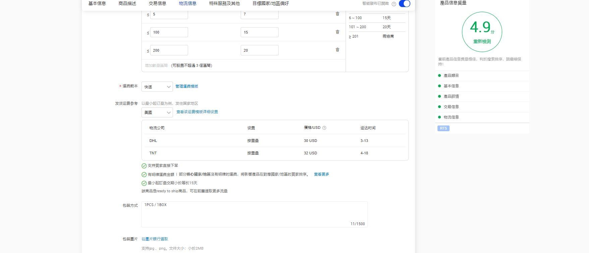The height and width of the screenshot is (253, 589).
Task: Click the 4-18 delivery time cell
Action: pyautogui.click(x=364, y=153)
